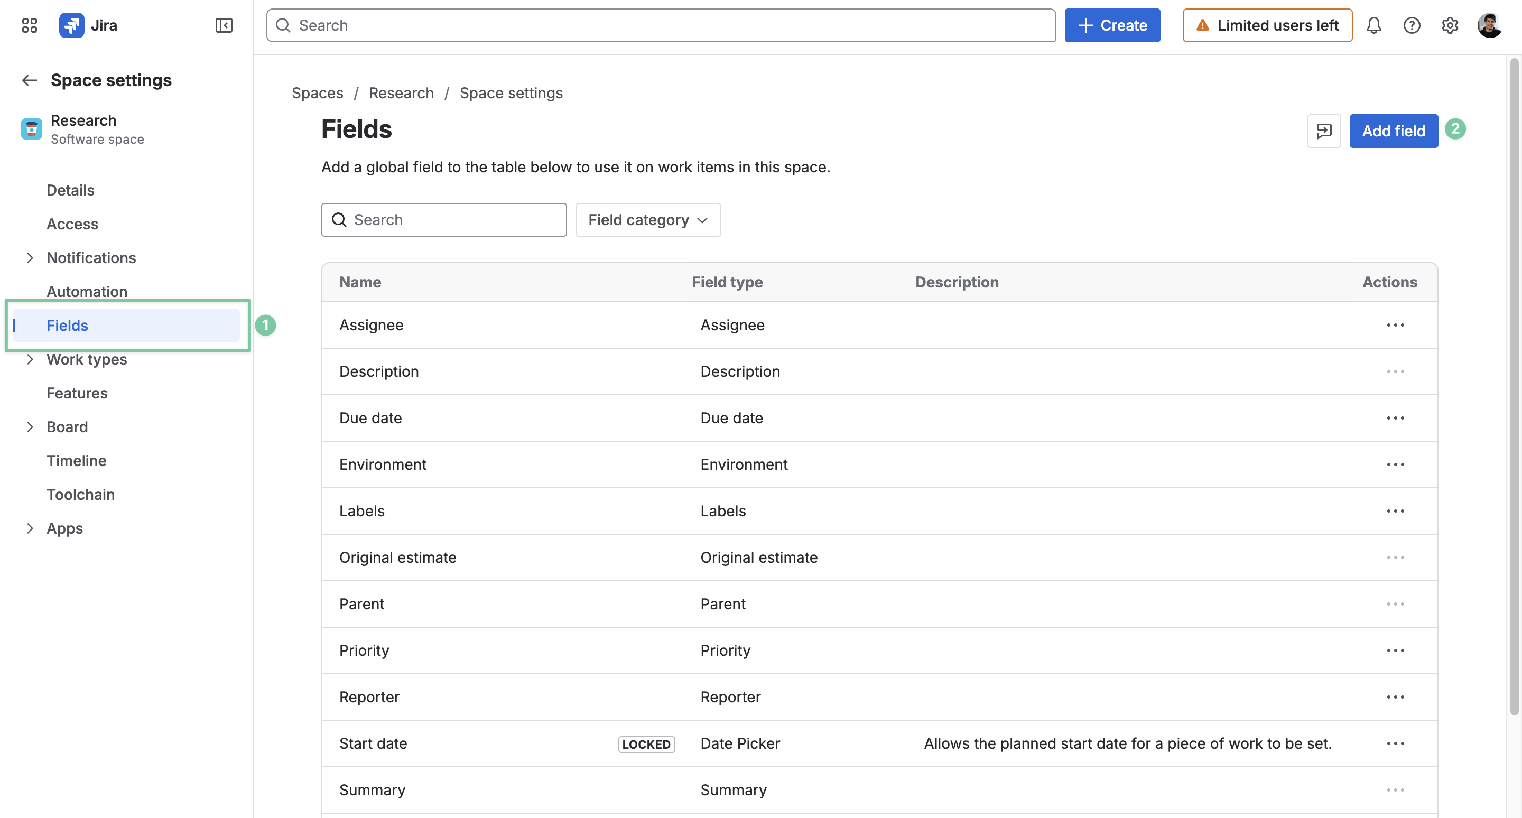
Task: Open the notifications bell
Action: pos(1373,25)
